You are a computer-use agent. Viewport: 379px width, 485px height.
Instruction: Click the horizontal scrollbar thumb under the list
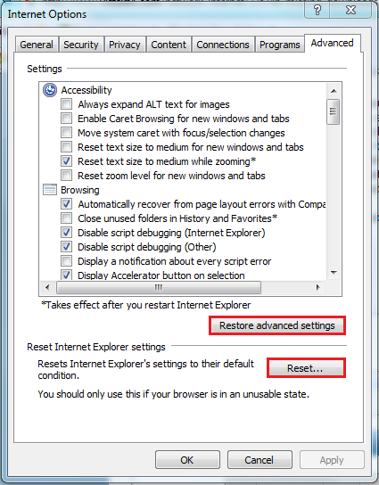[159, 287]
